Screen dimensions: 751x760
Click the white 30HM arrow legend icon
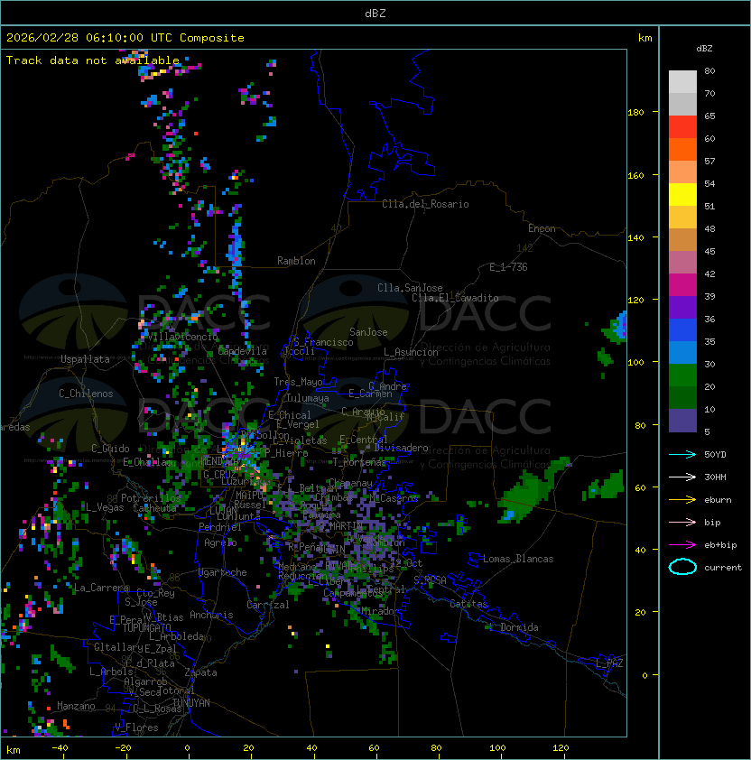click(x=682, y=477)
